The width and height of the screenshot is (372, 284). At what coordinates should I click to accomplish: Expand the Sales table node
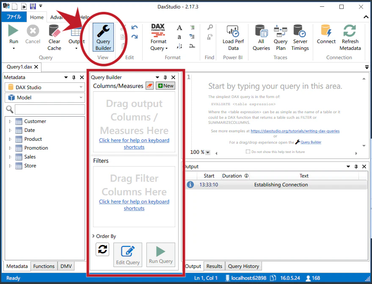[x=10, y=157]
